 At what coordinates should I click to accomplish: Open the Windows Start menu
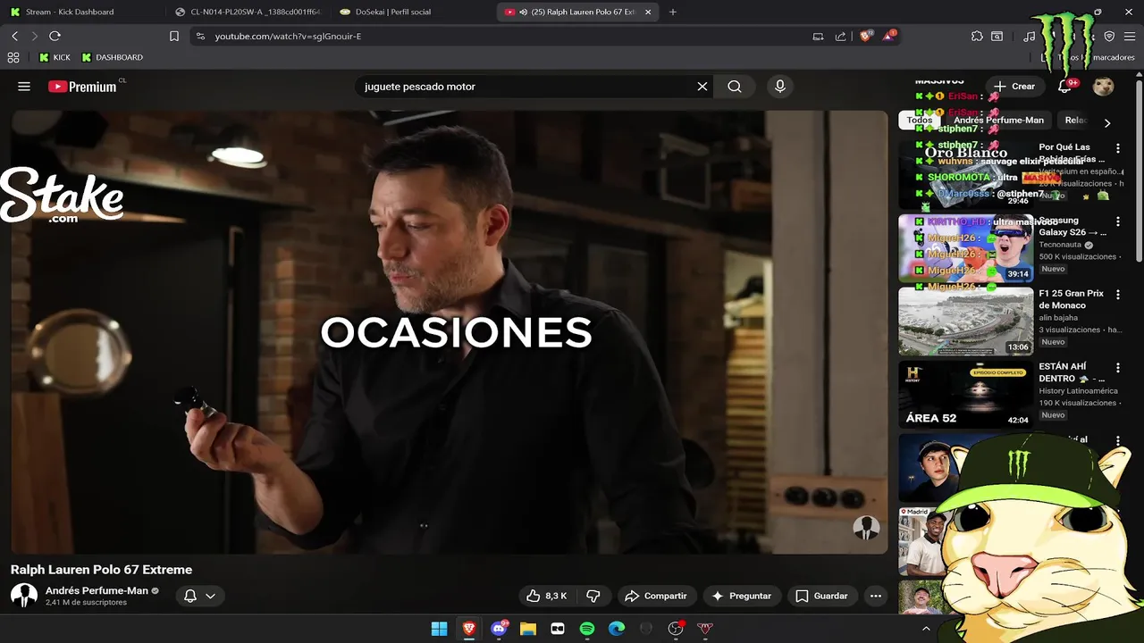point(439,629)
